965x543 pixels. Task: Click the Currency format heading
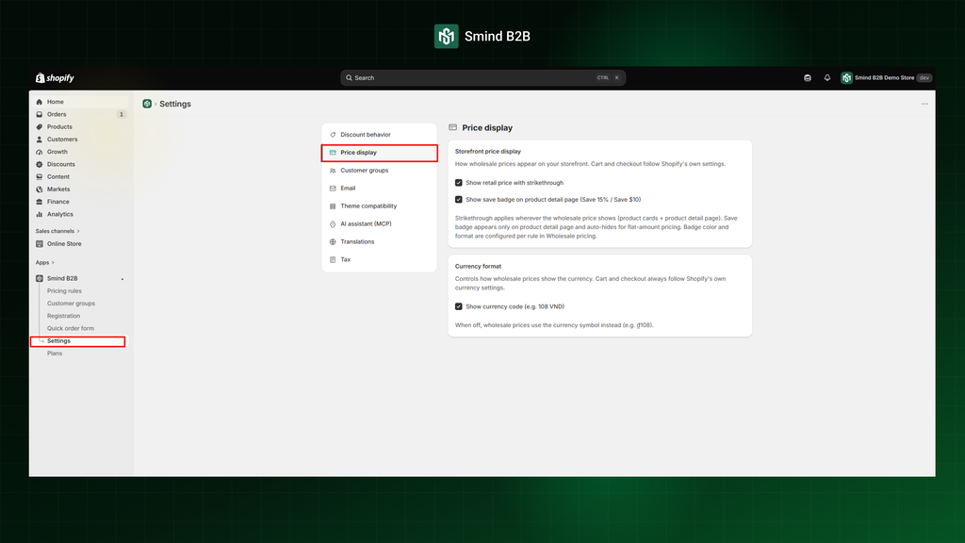[x=478, y=267]
